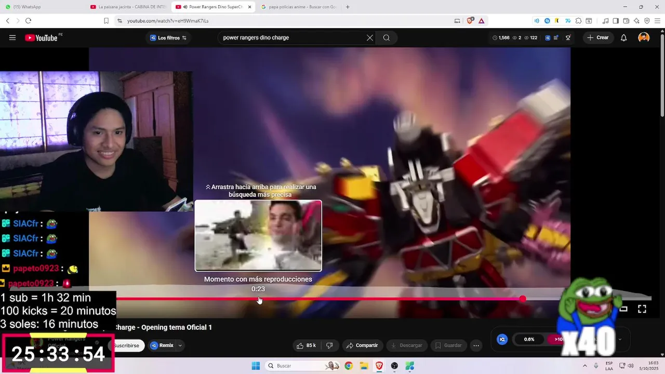The height and width of the screenshot is (374, 665).
Task: Reload the page
Action: (28, 21)
